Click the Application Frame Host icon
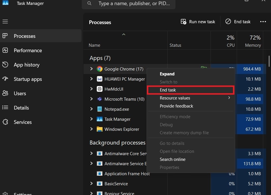271x195 pixels. click(x=100, y=173)
